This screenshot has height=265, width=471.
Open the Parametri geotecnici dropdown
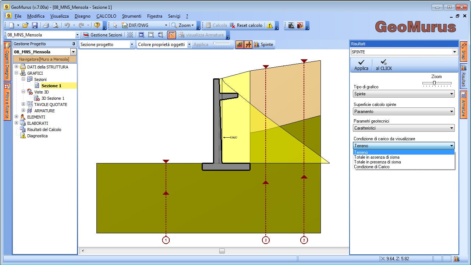(404, 128)
